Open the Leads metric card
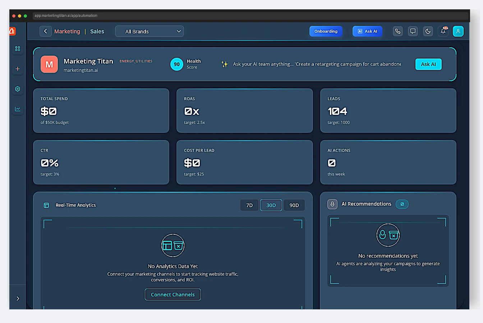 click(x=388, y=111)
